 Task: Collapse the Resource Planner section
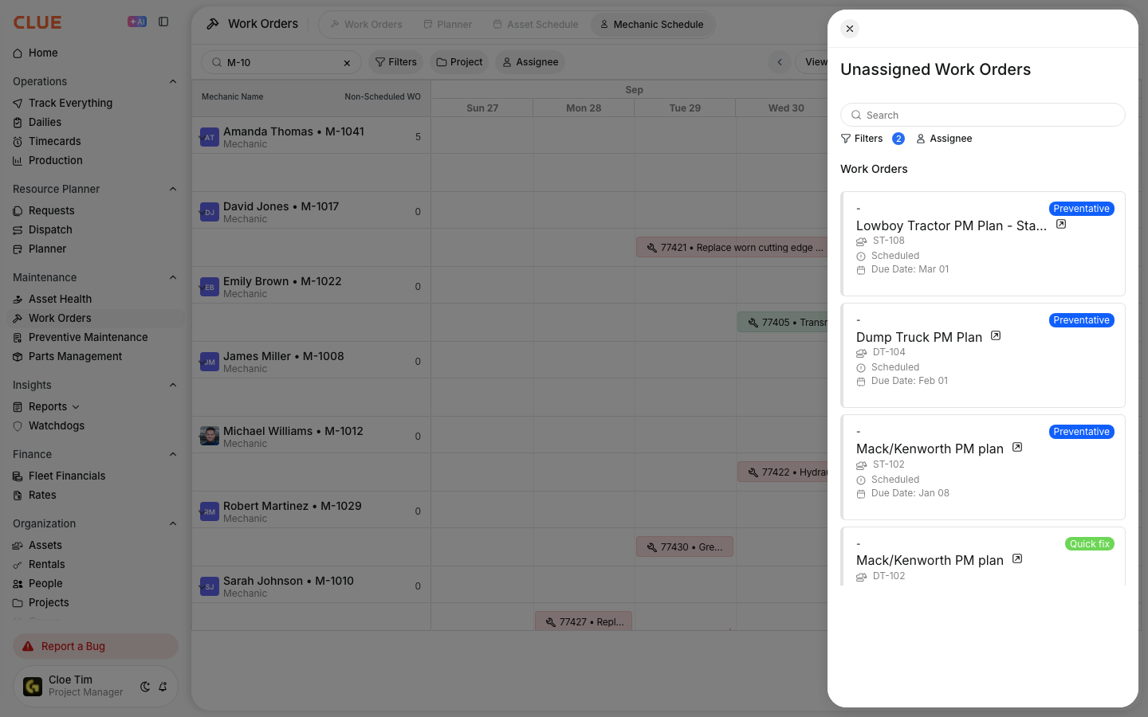tap(173, 189)
